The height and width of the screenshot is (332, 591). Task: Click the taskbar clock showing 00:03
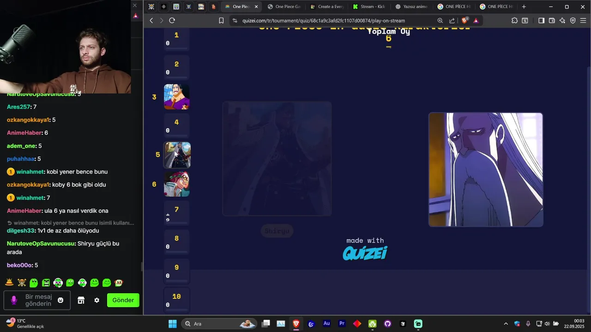pyautogui.click(x=575, y=324)
